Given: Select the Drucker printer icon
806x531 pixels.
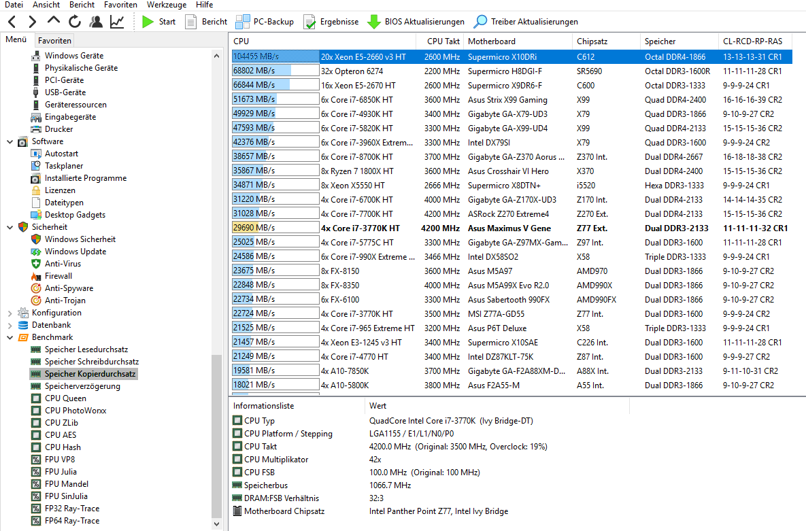Looking at the screenshot, I should click(36, 129).
